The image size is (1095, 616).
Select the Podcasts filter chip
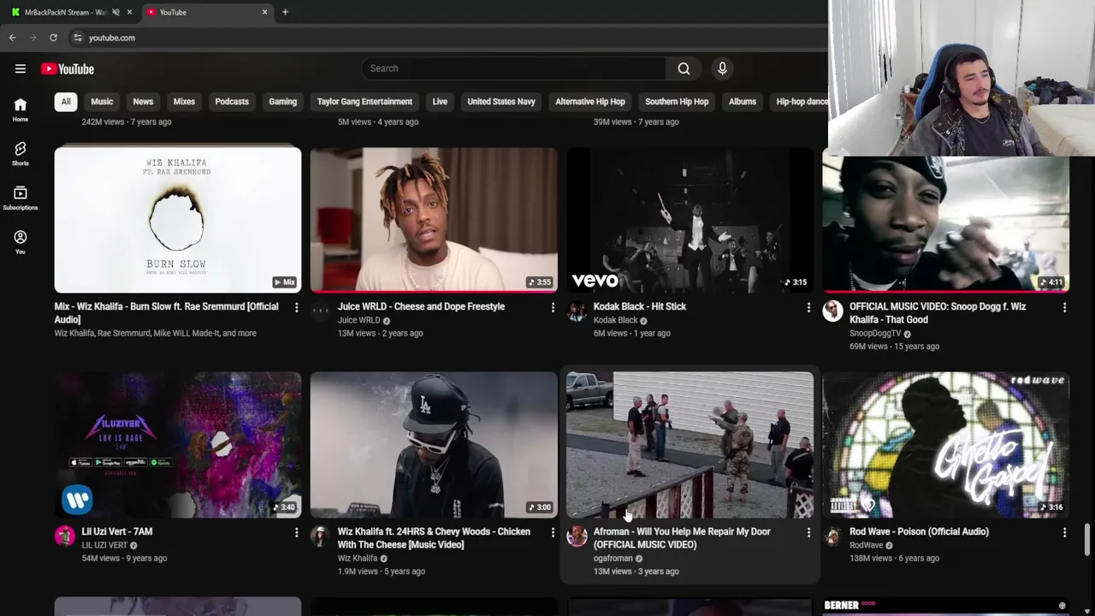pos(232,102)
